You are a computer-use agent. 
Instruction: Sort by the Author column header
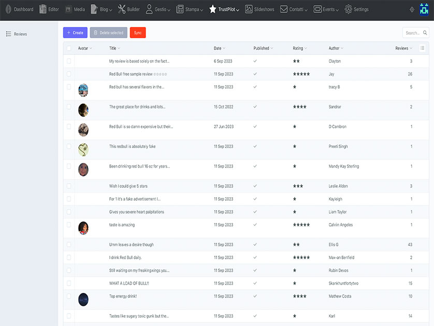tap(336, 48)
